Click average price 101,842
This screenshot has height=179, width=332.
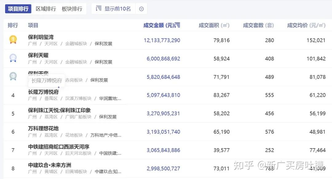pos(316,59)
